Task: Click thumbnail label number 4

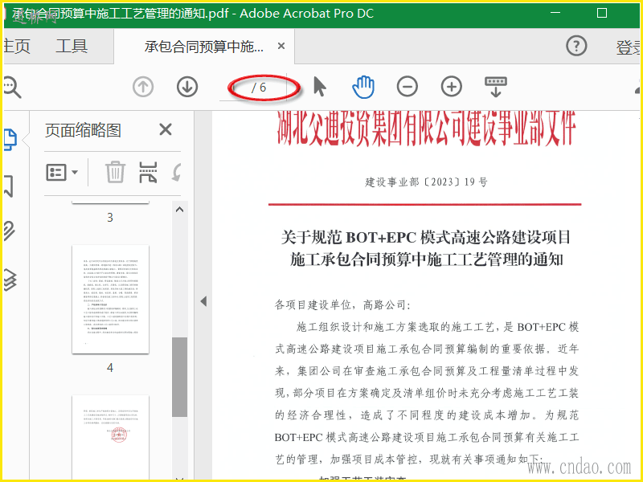Action: (x=110, y=368)
